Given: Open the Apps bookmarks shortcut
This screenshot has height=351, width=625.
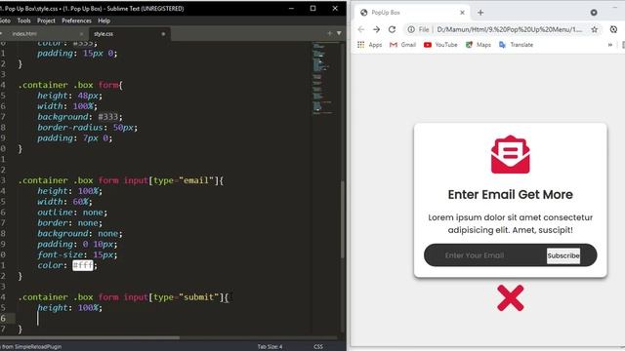Looking at the screenshot, I should pos(369,45).
